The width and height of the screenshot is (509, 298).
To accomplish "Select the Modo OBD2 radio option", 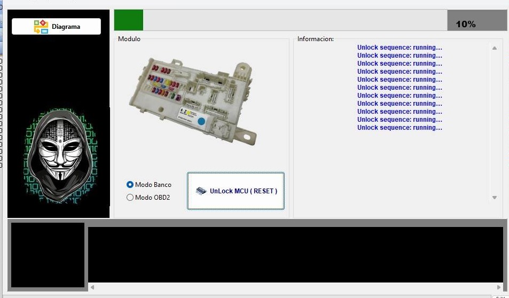I will click(x=130, y=198).
